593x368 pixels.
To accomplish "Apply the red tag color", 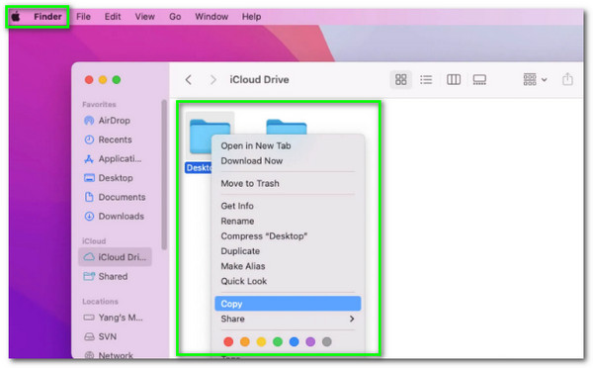I will (228, 342).
